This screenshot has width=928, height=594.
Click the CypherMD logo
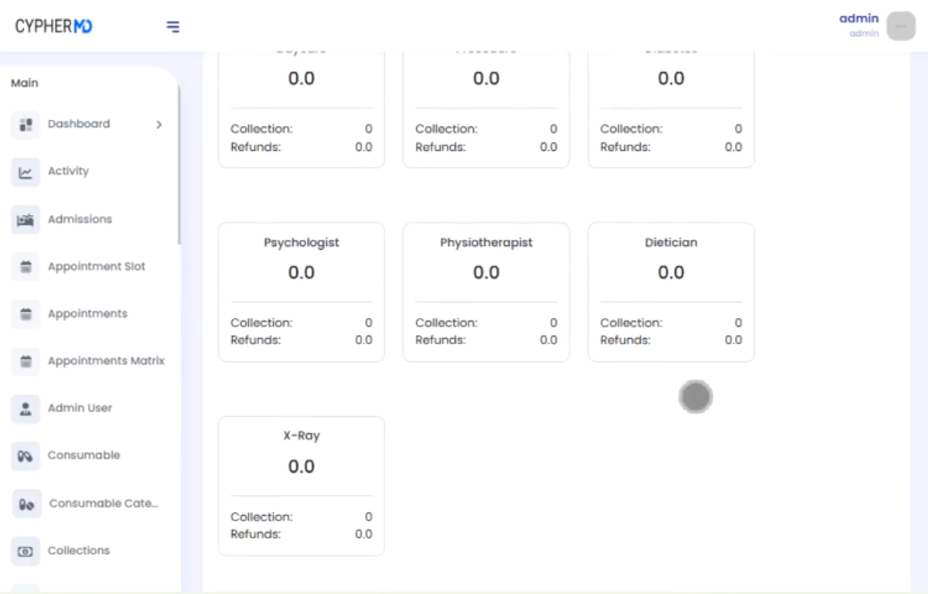[53, 26]
